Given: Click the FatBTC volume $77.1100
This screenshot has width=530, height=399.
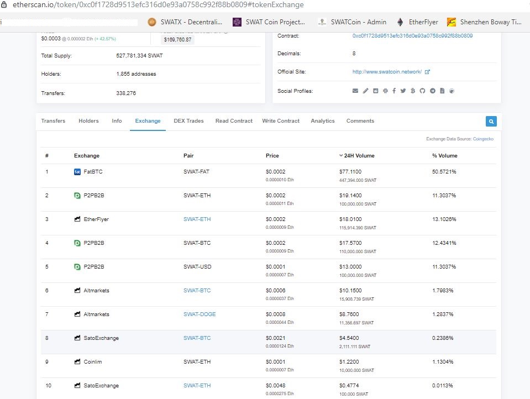Looking at the screenshot, I should pos(350,172).
